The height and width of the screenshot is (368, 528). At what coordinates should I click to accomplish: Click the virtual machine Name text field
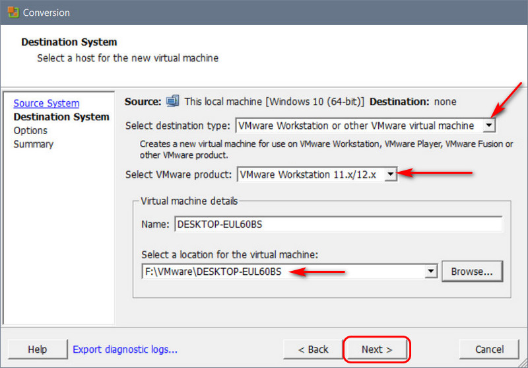point(338,225)
